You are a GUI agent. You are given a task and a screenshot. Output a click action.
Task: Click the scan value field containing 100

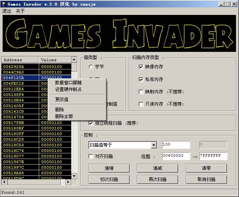pos(176,145)
